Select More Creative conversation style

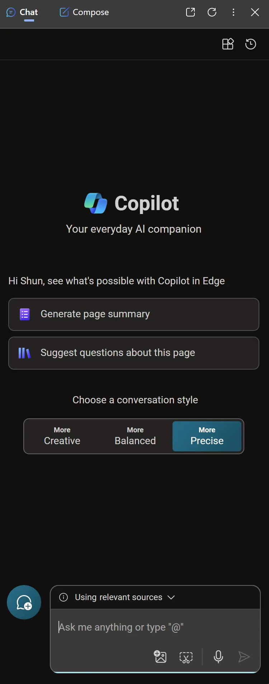point(62,436)
